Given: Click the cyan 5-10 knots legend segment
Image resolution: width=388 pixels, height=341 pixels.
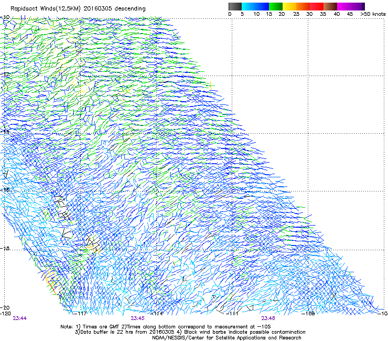Looking at the screenshot, I should pyautogui.click(x=249, y=6).
